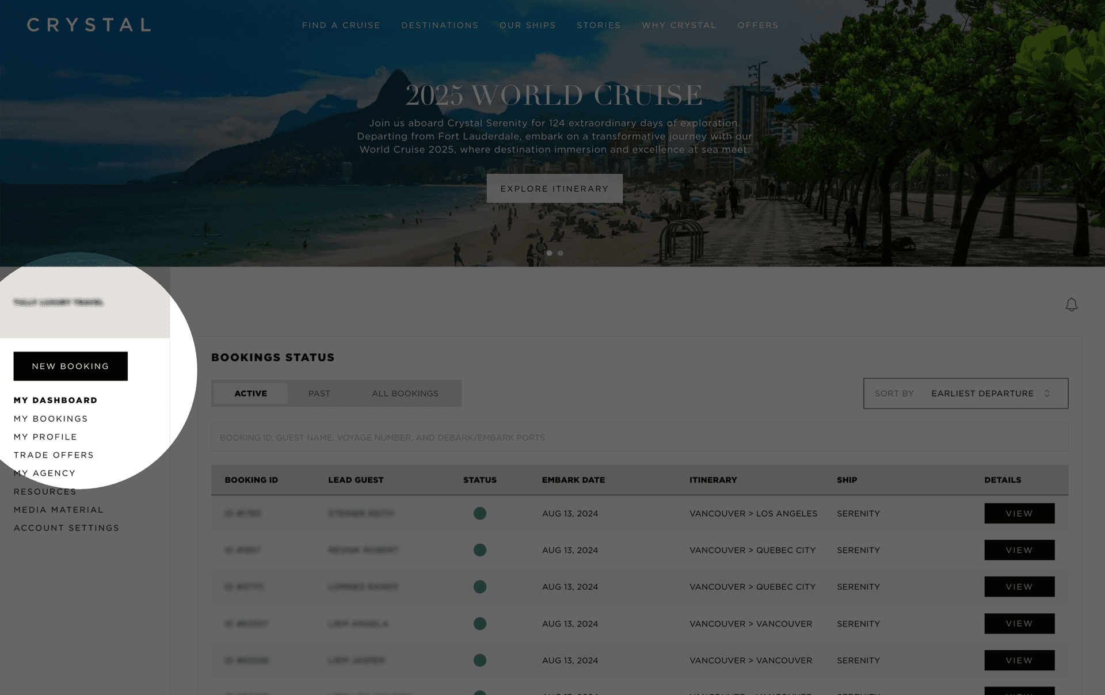Click the 2025 World Cruise heading

click(x=554, y=95)
